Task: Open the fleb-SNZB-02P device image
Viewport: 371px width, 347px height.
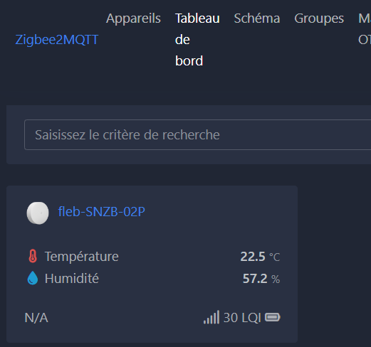Action: (x=38, y=213)
